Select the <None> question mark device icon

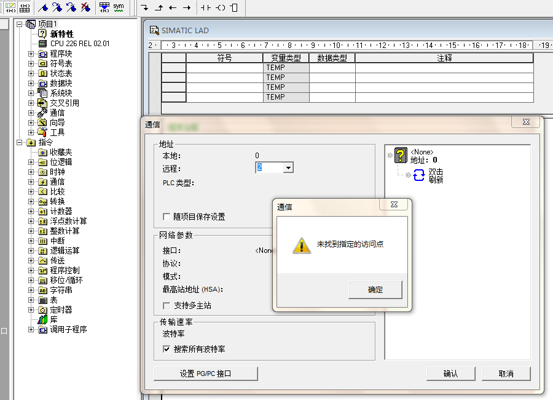pyautogui.click(x=401, y=156)
